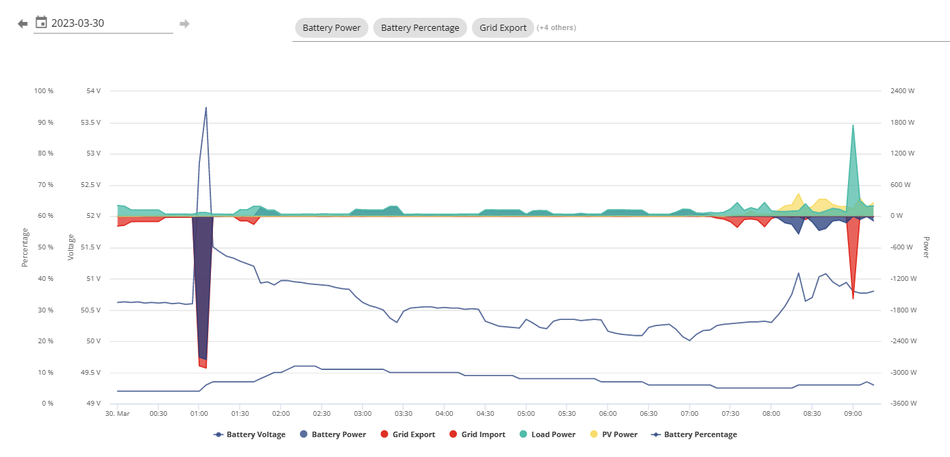The height and width of the screenshot is (457, 950).
Task: Expand the (+4 others) series selector
Action: pyautogui.click(x=556, y=28)
